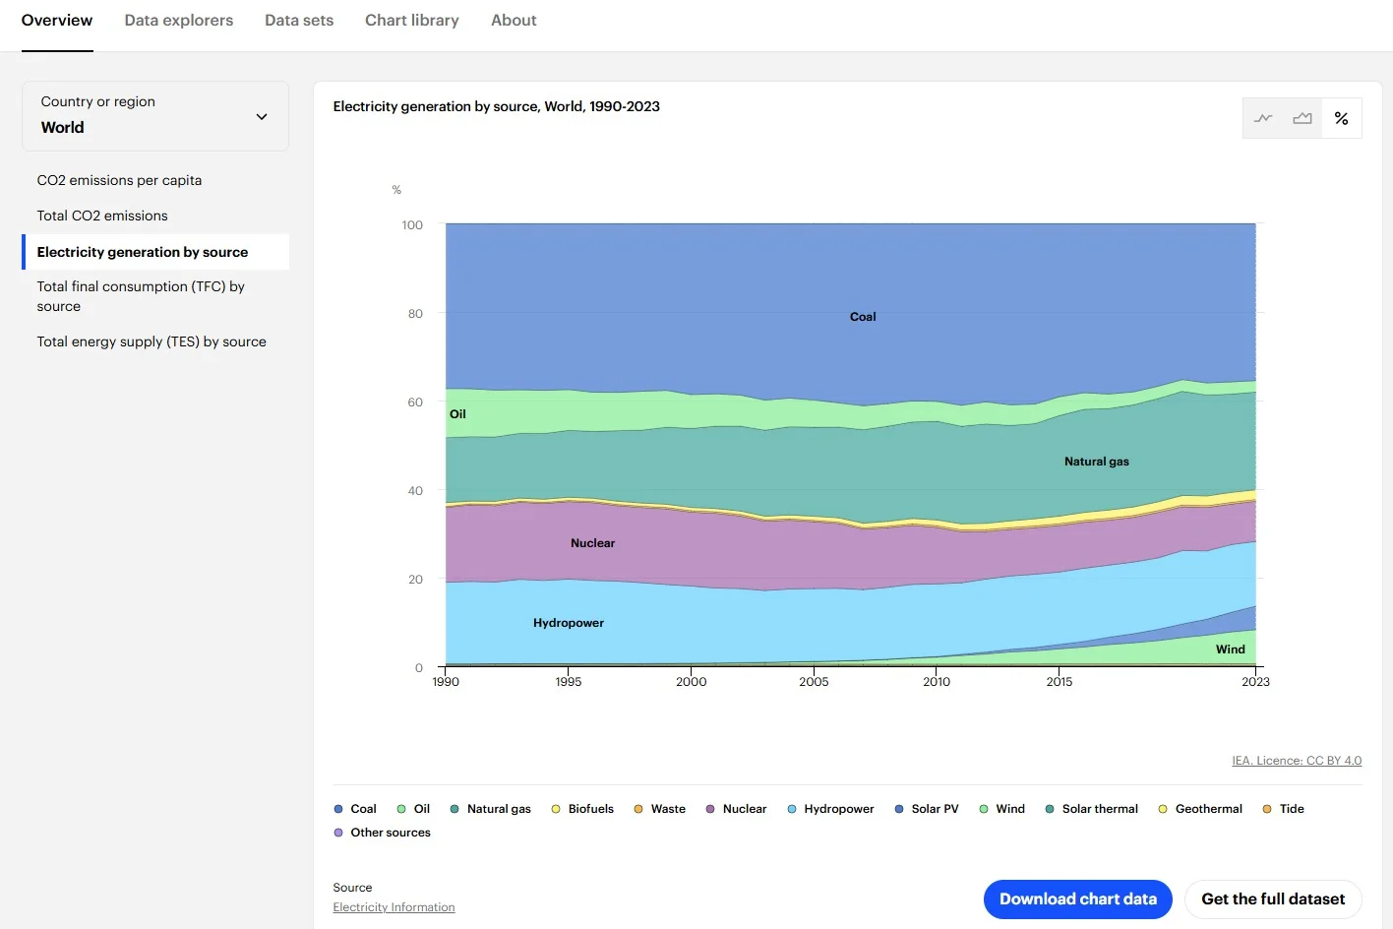
Task: Open the Electricity Information source link
Action: pos(394,907)
